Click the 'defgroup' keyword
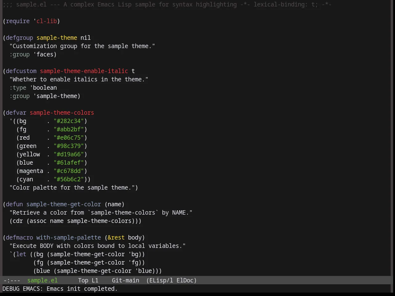Screen dimensions: 395x296 point(19,38)
